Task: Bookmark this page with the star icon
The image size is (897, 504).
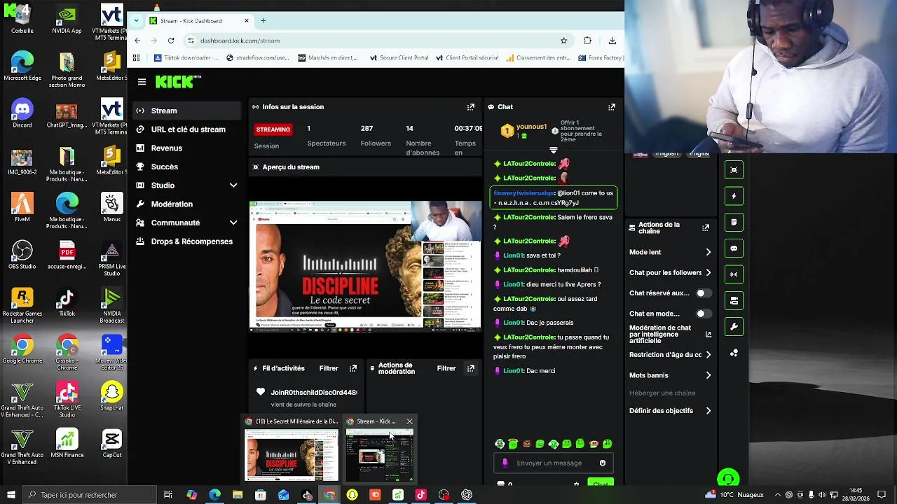Action: pyautogui.click(x=563, y=41)
